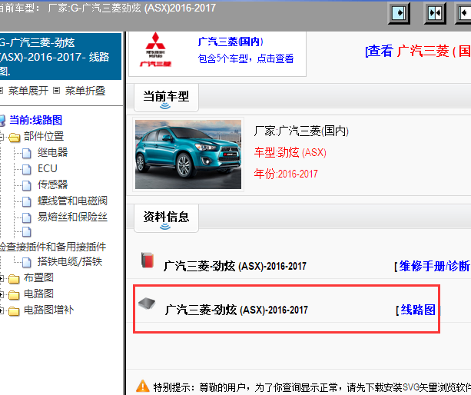Open the 电路图增补 folder

click(48, 310)
